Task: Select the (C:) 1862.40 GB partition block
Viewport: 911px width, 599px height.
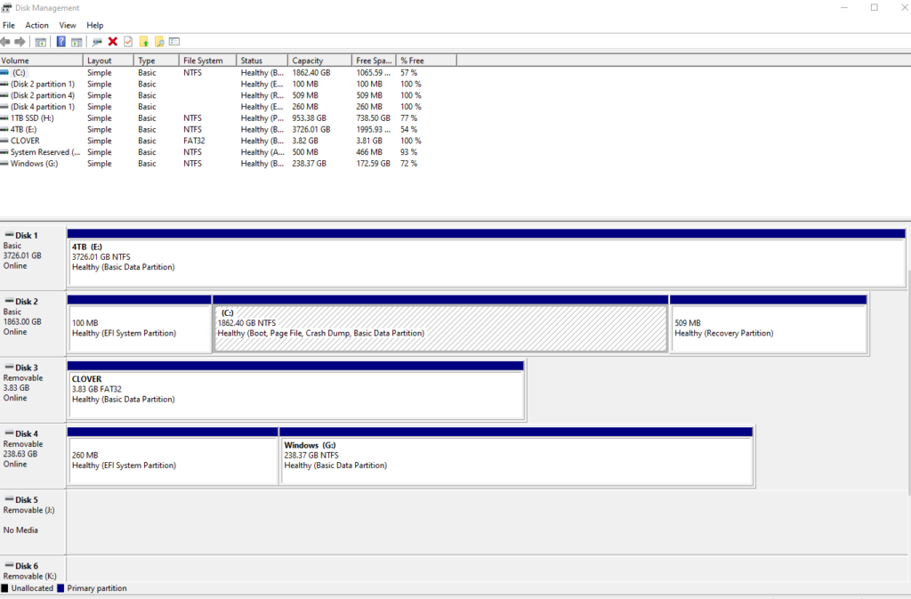Action: coord(440,324)
